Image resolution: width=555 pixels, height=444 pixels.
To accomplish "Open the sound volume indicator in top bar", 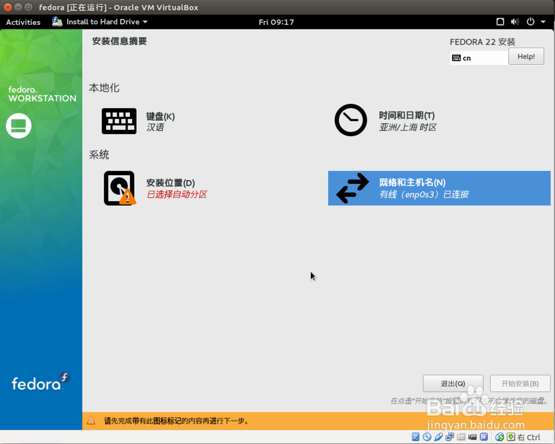I will 514,22.
